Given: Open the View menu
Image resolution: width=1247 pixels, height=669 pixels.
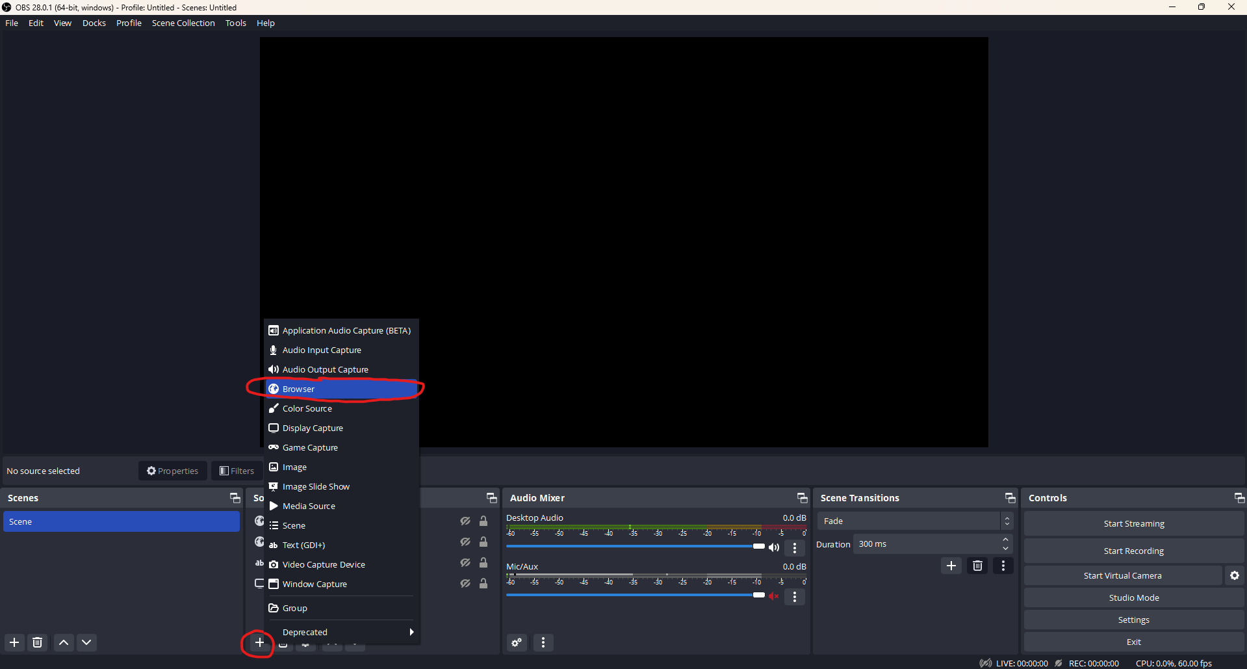Looking at the screenshot, I should coord(62,23).
